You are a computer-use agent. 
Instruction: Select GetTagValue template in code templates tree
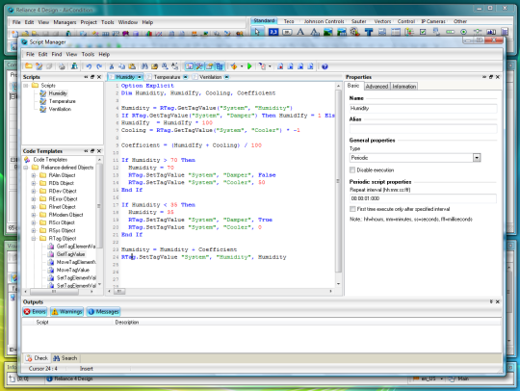tap(70, 254)
